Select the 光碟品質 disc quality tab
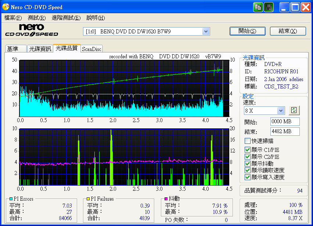 [x=66, y=48]
